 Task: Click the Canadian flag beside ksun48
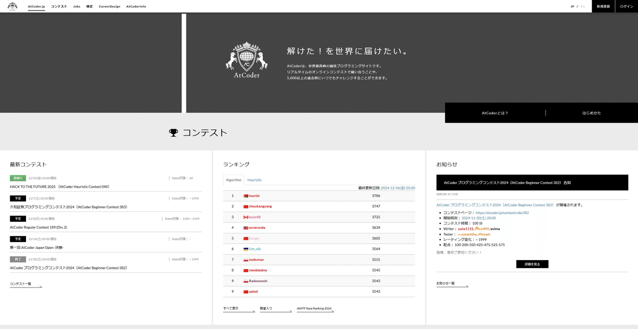(x=246, y=217)
